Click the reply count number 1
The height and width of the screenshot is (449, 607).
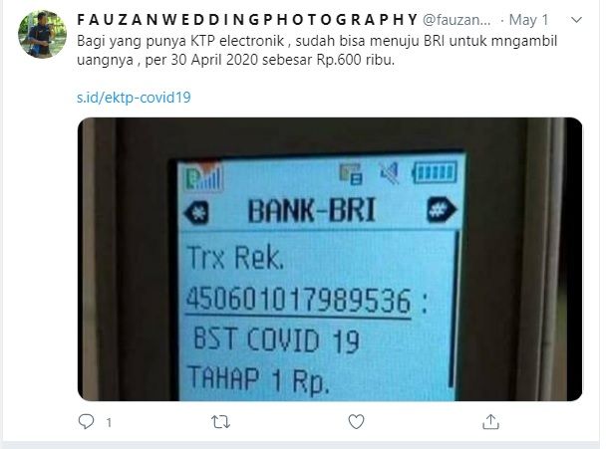coord(109,422)
